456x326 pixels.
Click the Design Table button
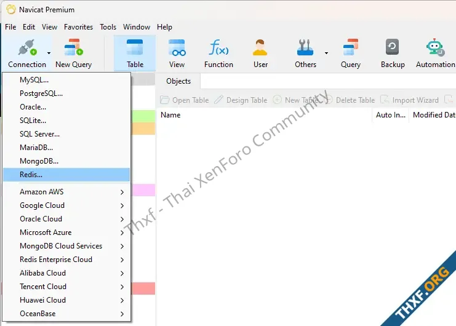(241, 100)
